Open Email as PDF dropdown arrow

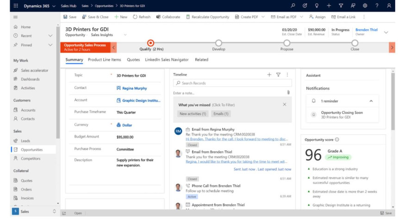click(x=301, y=17)
